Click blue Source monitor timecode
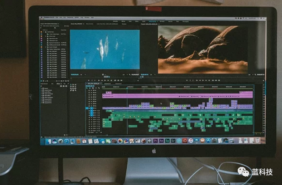Screen dimensions: 282x185 75,74
